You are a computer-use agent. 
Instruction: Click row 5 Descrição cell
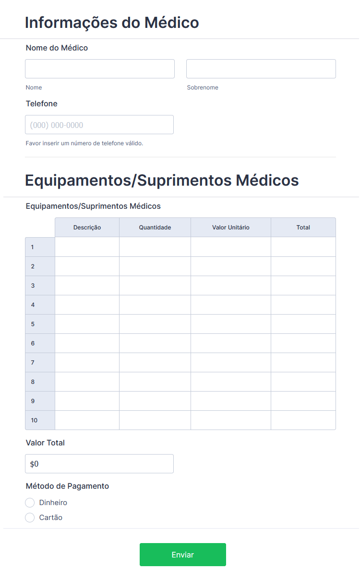click(87, 324)
